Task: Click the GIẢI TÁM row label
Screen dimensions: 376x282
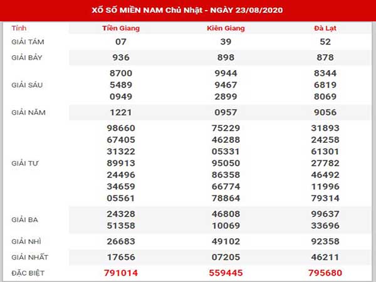Action: pos(28,41)
